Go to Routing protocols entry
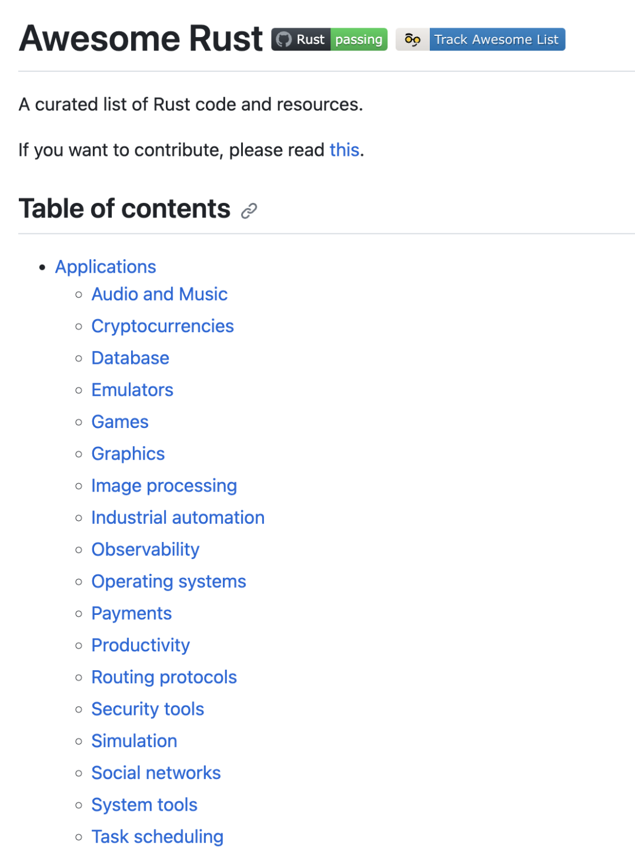The width and height of the screenshot is (635, 856). 164,677
